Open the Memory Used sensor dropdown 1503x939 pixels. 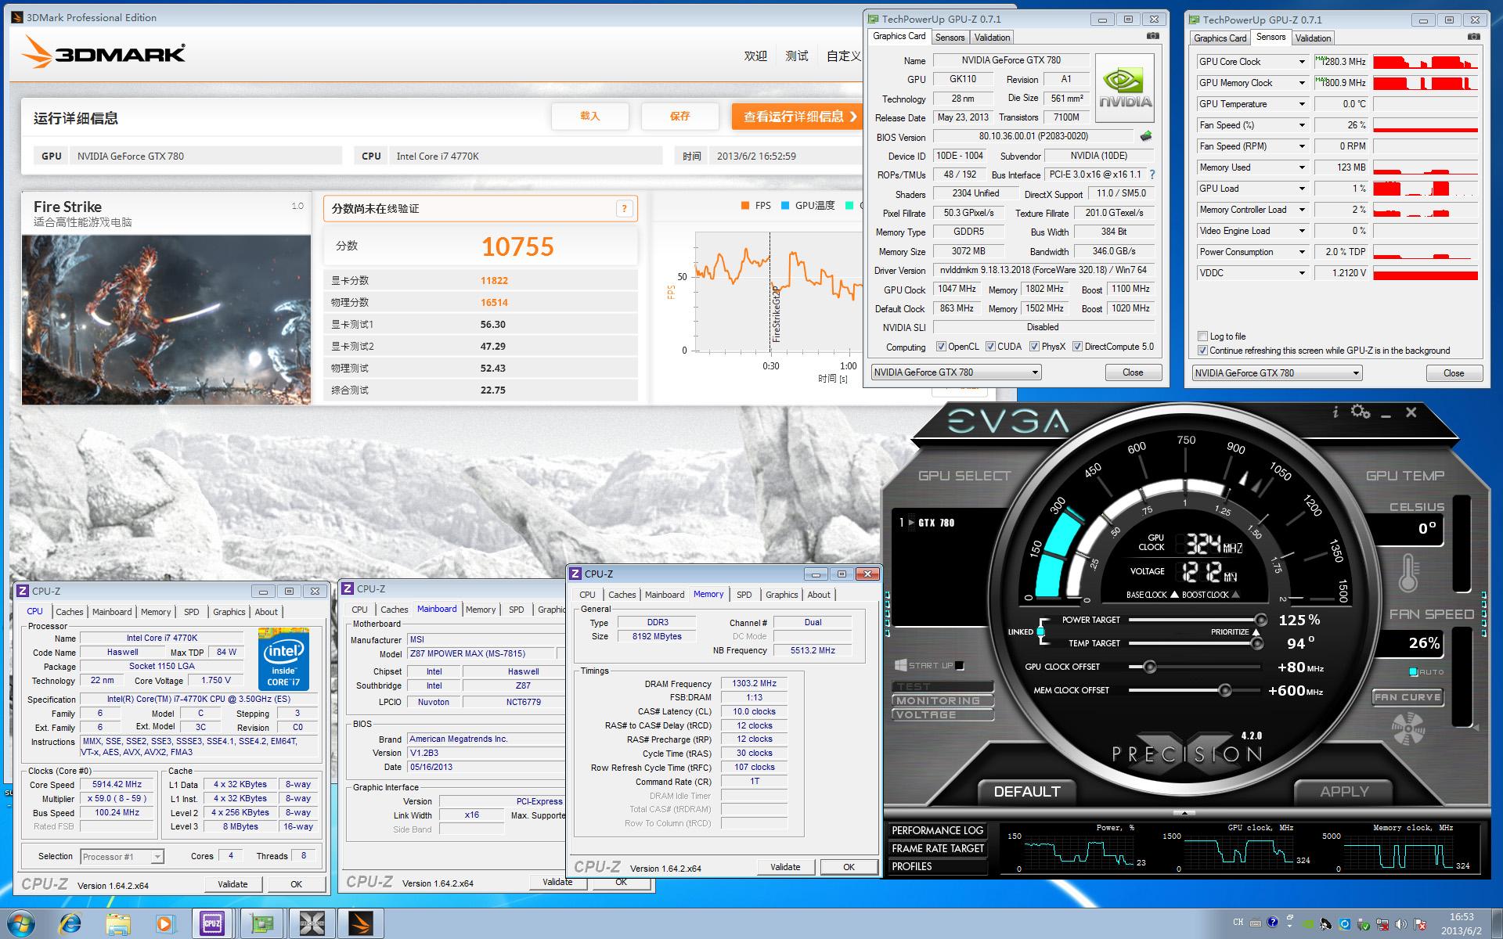pos(1302,167)
